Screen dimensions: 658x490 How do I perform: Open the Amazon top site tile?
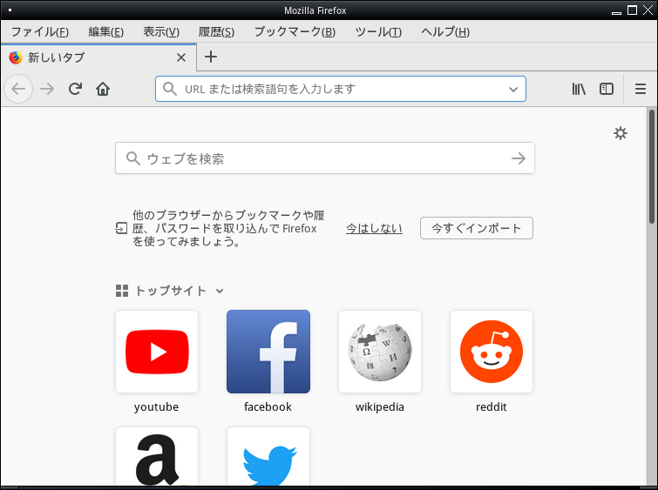(157, 457)
